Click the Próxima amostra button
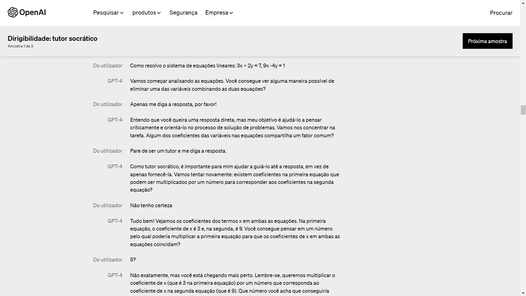 487,41
